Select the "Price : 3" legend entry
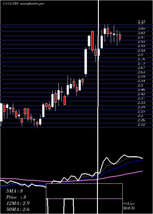 click(16, 197)
